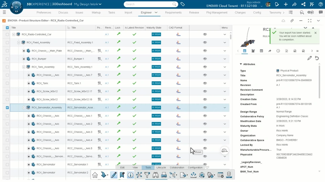Viewport: 325px width, 182px height.
Task: Click the bookmark pin icon in toolbar
Action: [122, 175]
